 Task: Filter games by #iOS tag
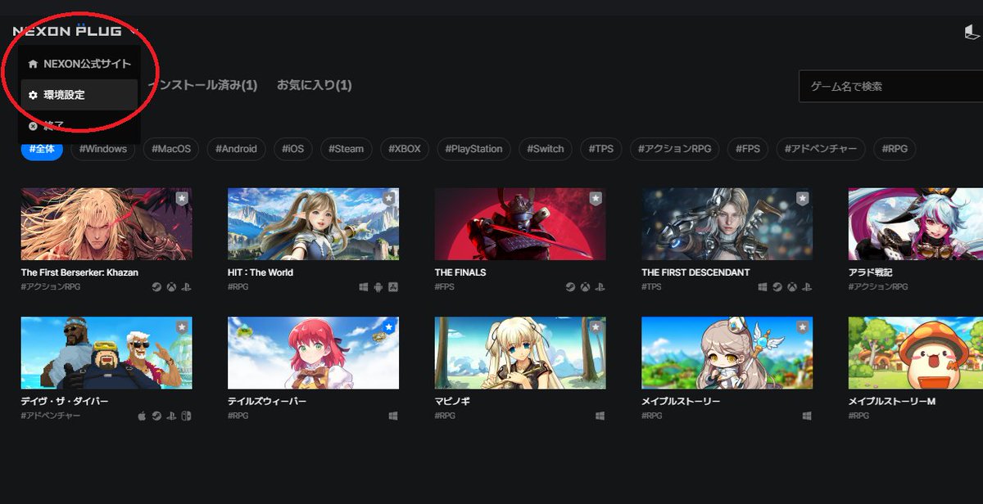[292, 149]
